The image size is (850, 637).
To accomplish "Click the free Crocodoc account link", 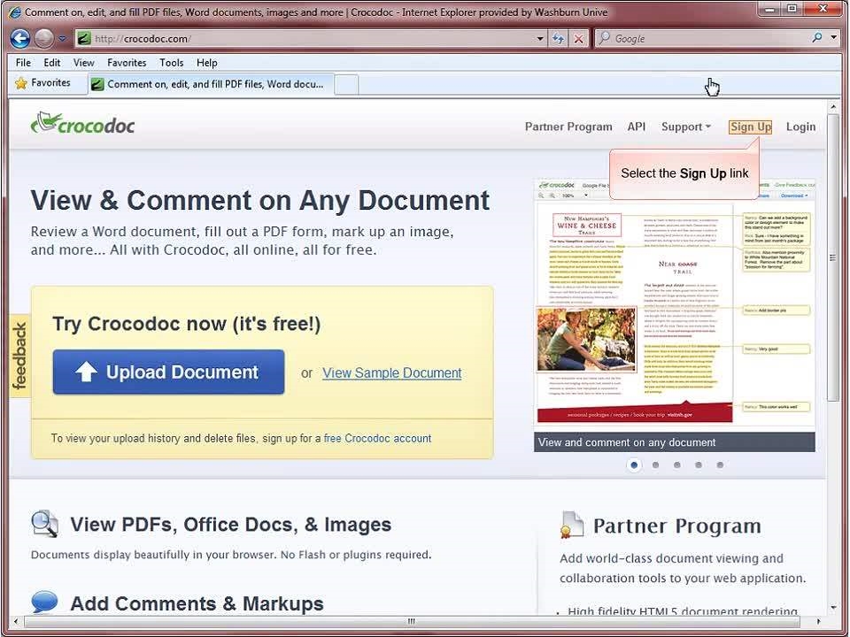I will 377,438.
